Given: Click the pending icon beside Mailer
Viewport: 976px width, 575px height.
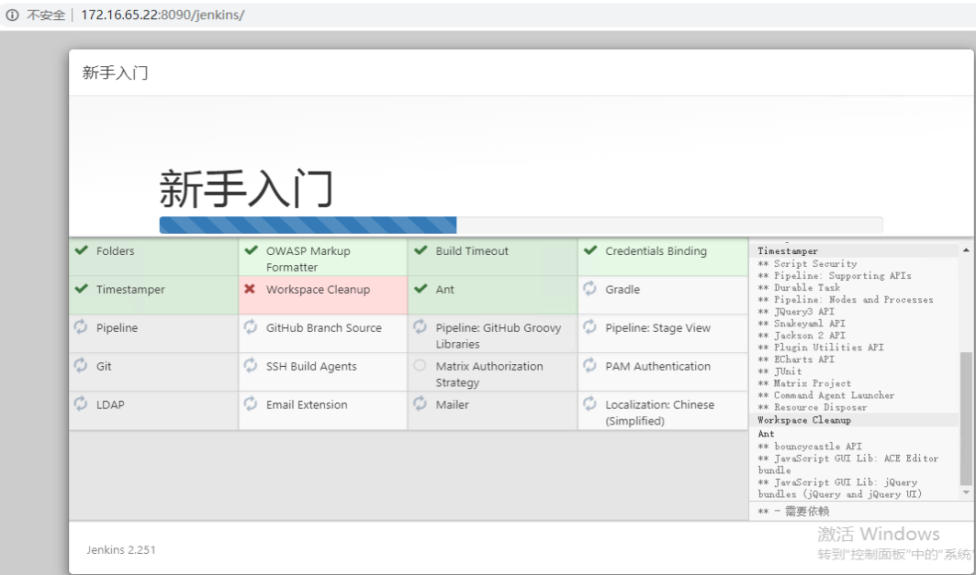Looking at the screenshot, I should (x=421, y=404).
